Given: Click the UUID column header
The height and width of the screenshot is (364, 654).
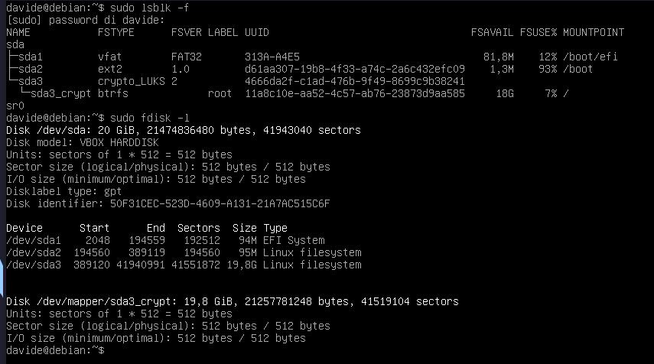Looking at the screenshot, I should (x=257, y=33).
